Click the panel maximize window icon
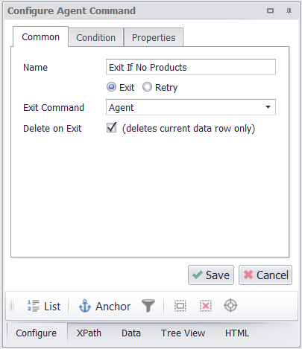 point(270,11)
